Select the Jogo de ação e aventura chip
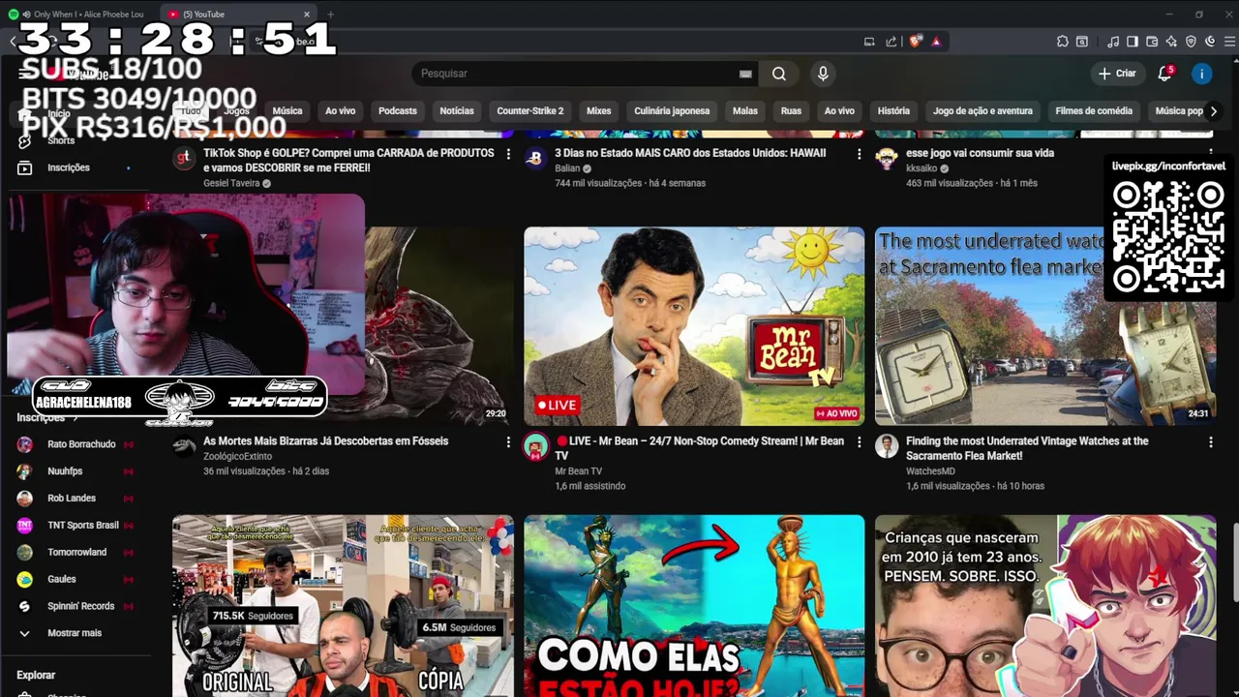Screen dimensions: 1239x697 982,111
